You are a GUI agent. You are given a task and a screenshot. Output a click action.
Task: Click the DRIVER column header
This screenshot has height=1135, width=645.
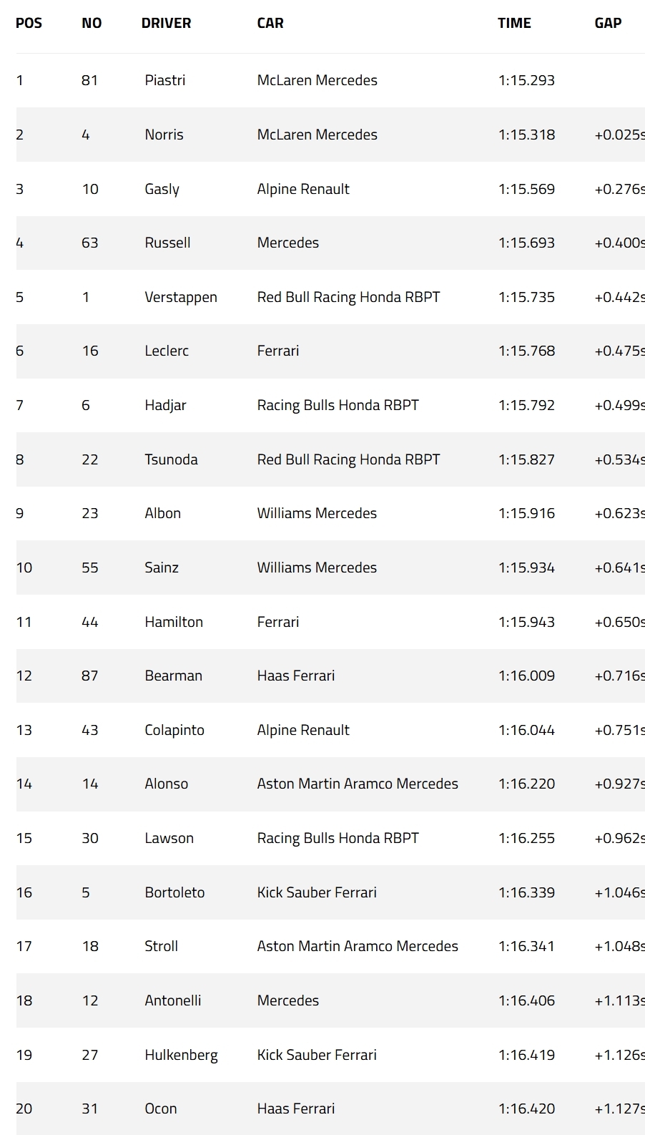(166, 23)
